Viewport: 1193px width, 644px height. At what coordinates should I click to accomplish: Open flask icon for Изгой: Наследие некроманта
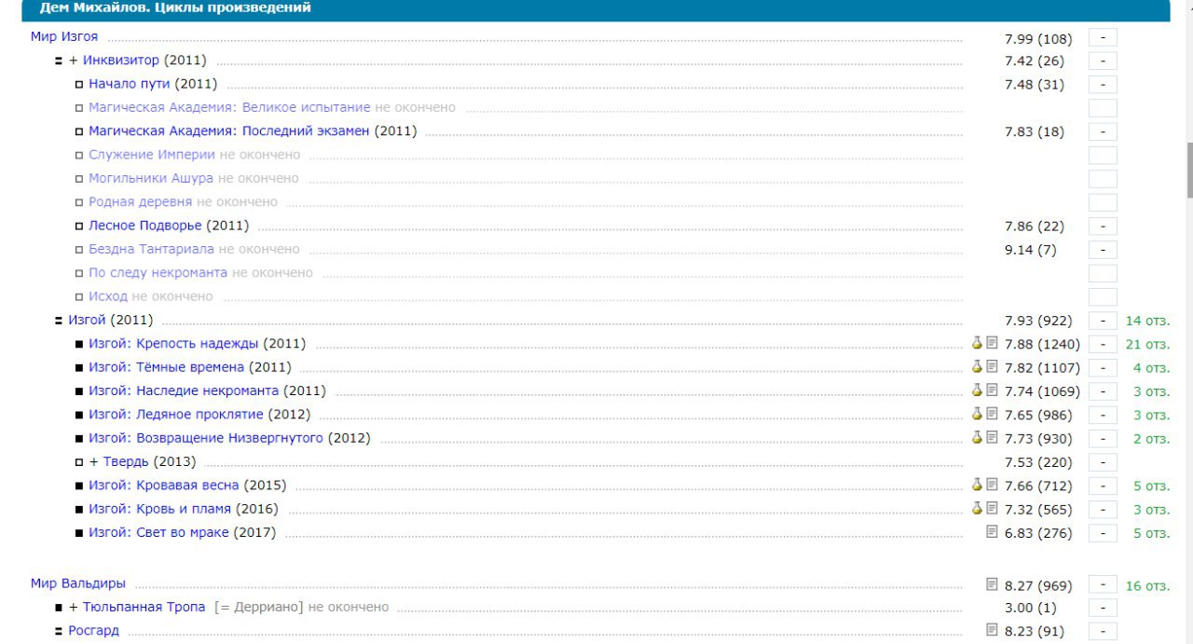click(x=978, y=391)
